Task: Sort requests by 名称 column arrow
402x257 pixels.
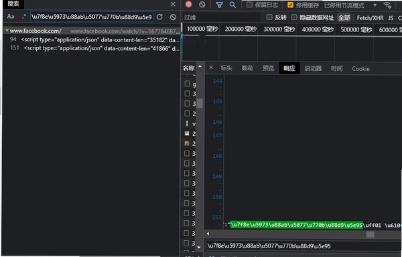Action: (x=200, y=66)
